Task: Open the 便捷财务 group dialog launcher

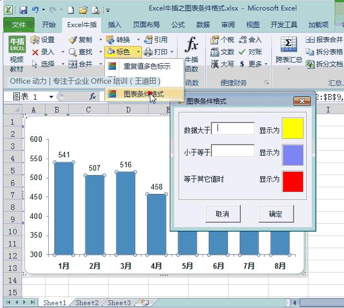Action: [266, 83]
